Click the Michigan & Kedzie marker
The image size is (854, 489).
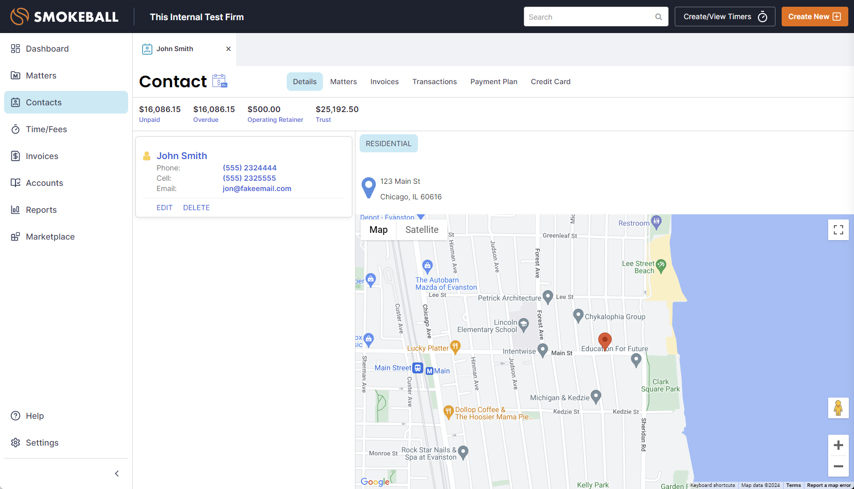pyautogui.click(x=596, y=396)
